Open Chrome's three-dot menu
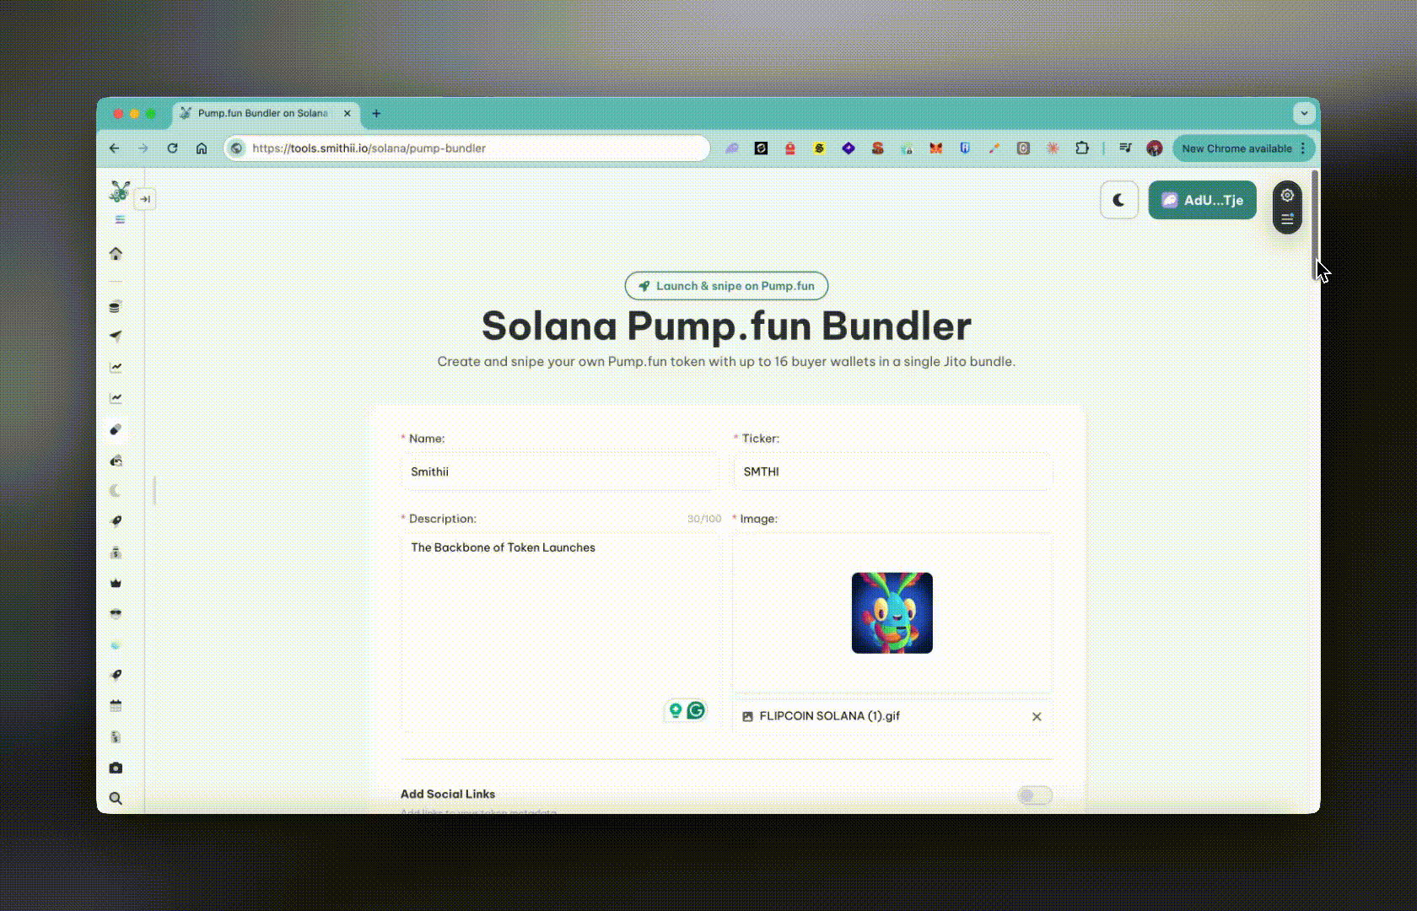The image size is (1417, 911). click(x=1303, y=148)
